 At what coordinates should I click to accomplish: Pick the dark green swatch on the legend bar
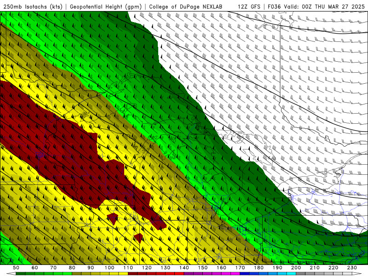click(21, 274)
